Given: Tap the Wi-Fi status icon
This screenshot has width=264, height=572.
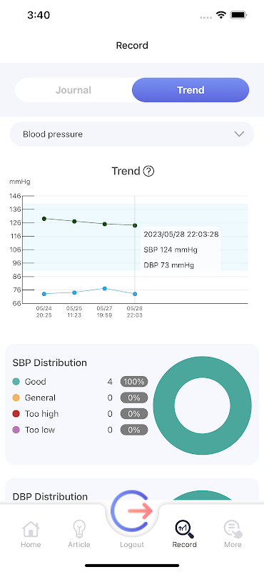Looking at the screenshot, I should pyautogui.click(x=220, y=15).
